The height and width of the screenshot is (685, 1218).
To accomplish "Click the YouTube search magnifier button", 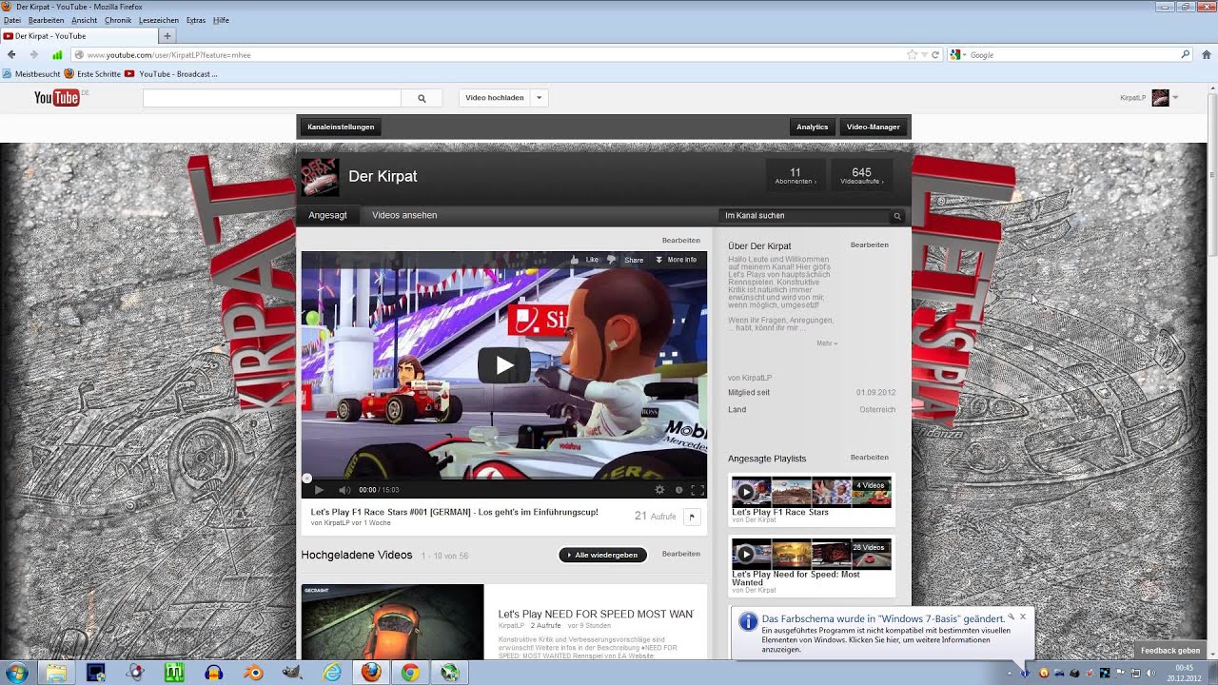I will pos(422,98).
